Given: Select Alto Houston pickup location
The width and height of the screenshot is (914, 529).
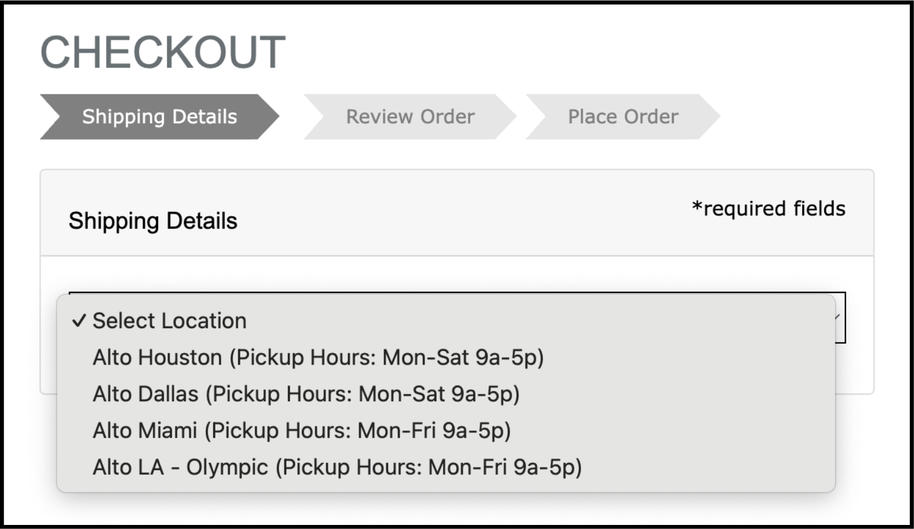Looking at the screenshot, I should pyautogui.click(x=157, y=358).
